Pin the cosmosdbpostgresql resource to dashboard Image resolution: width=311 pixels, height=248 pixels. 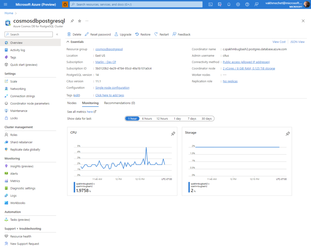click(72, 21)
